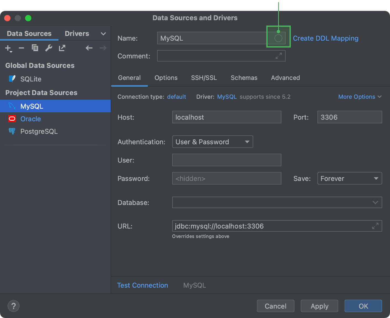Remove the selected data source
The image size is (390, 318).
[x=21, y=48]
